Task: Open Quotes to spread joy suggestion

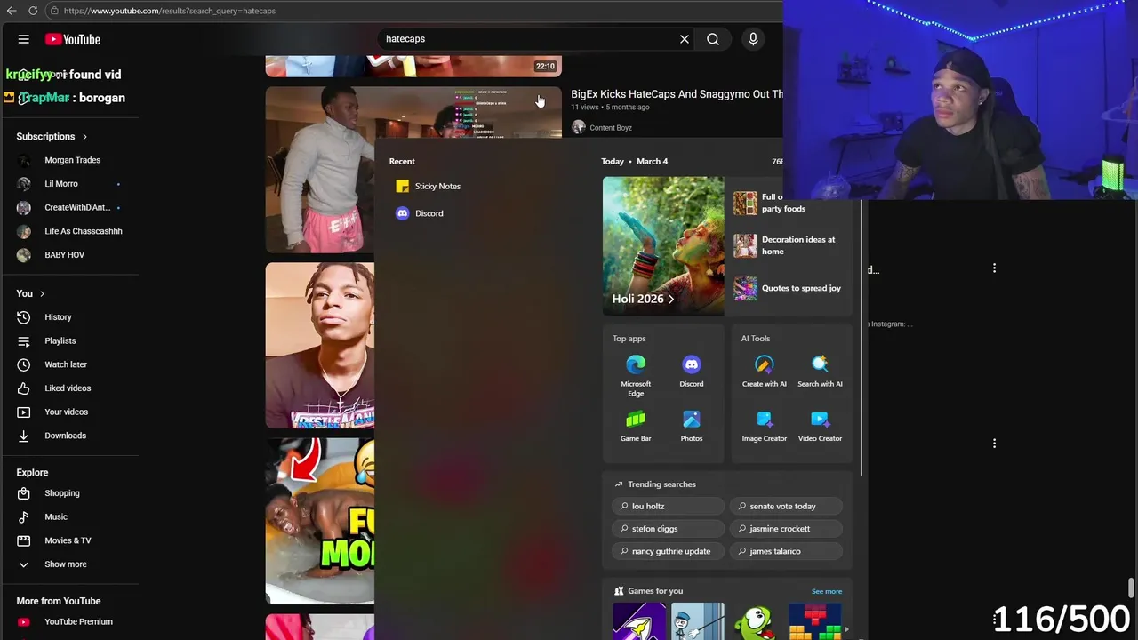Action: point(787,288)
